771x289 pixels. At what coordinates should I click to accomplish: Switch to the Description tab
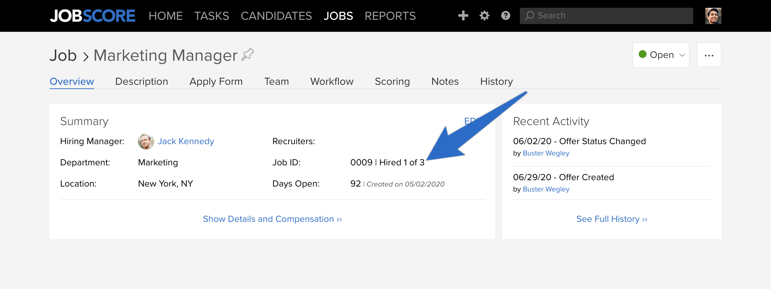[141, 82]
